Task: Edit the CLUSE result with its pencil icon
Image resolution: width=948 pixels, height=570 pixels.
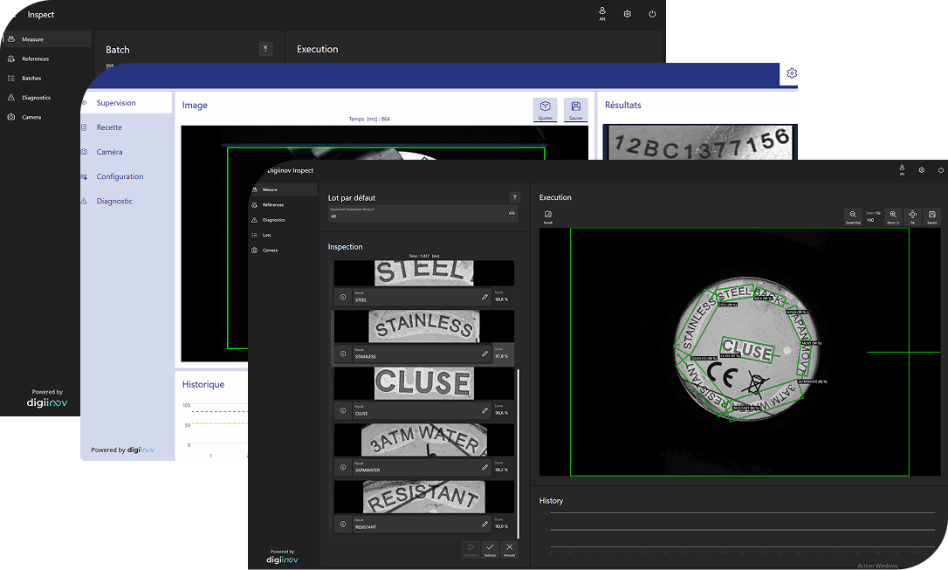Action: (484, 410)
